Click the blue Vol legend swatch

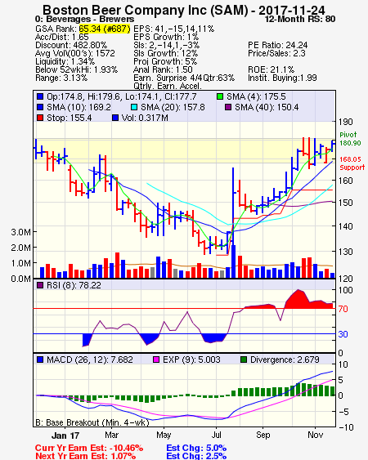coord(115,118)
